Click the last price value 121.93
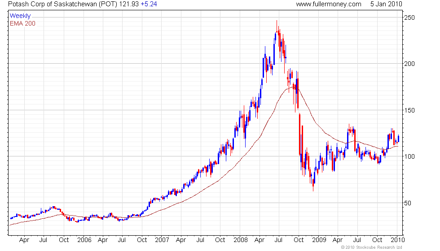The height and width of the screenshot is (251, 440). (x=129, y=4)
